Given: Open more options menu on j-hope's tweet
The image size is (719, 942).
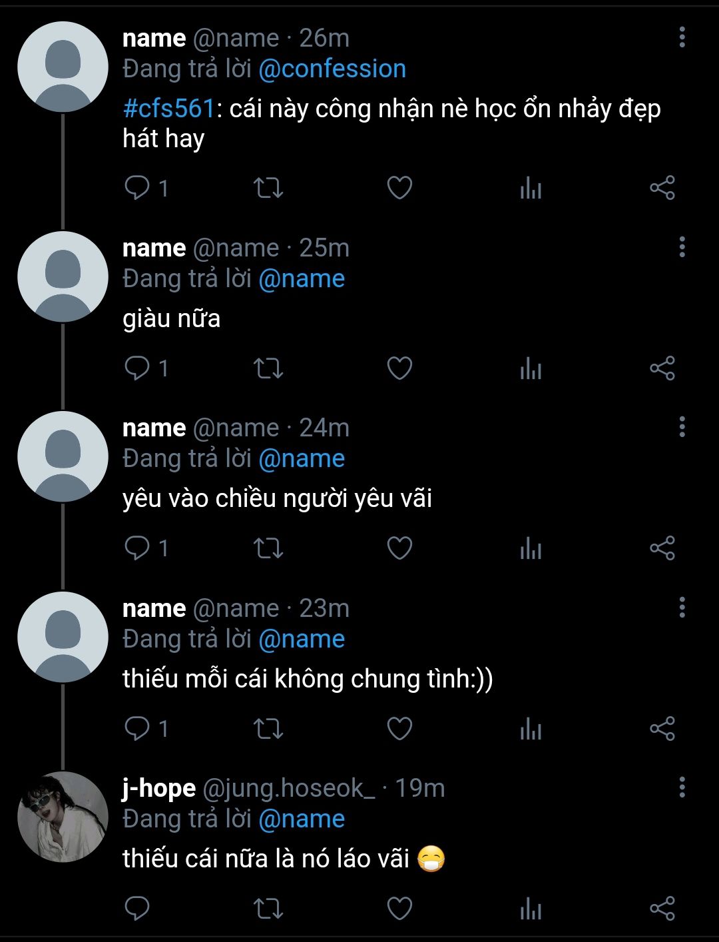Looking at the screenshot, I should 682,787.
